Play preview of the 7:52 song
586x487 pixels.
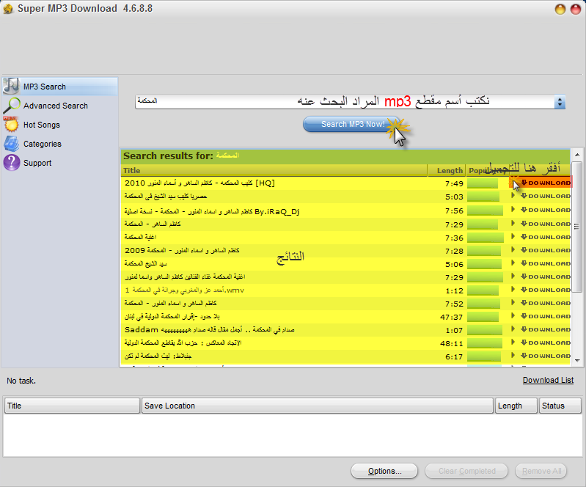pyautogui.click(x=513, y=302)
